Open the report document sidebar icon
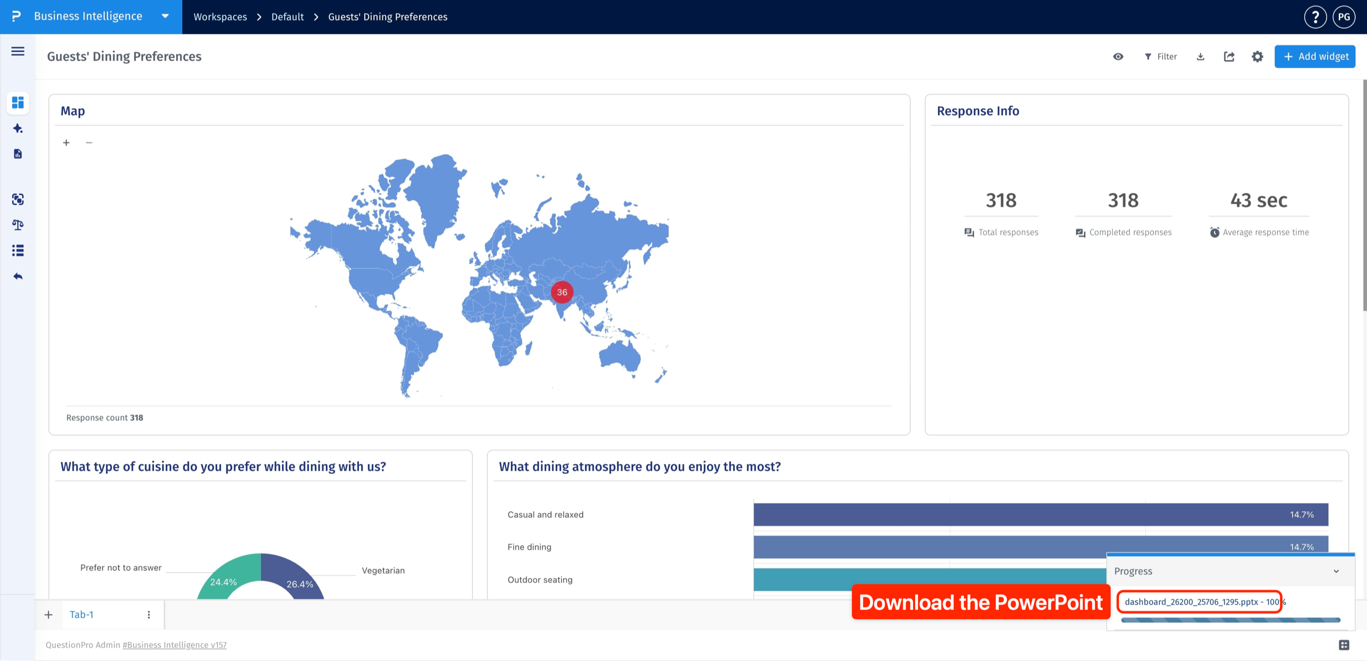Viewport: 1367px width, 661px height. pos(18,154)
